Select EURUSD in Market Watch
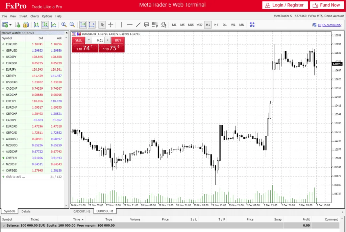Viewport: 346px width, 232px height. coord(32,44)
